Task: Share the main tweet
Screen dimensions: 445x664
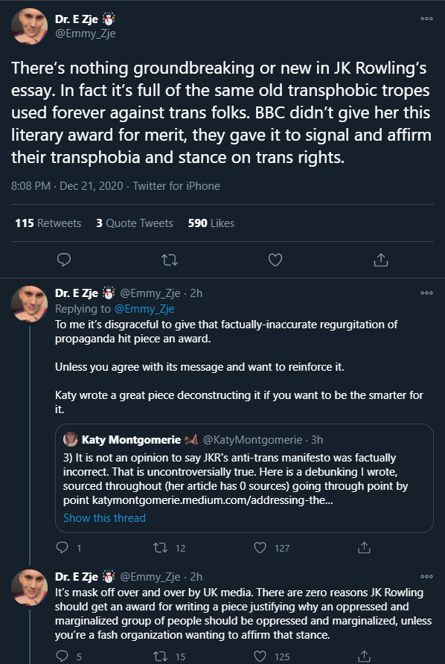Action: point(381,260)
